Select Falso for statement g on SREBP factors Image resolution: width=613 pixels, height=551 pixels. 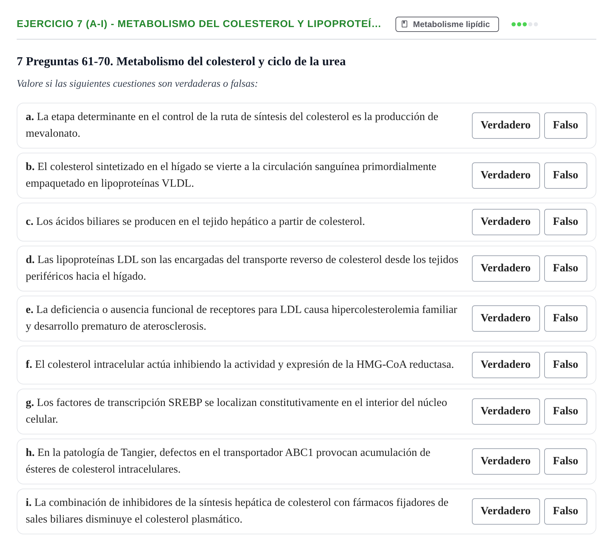click(x=565, y=411)
